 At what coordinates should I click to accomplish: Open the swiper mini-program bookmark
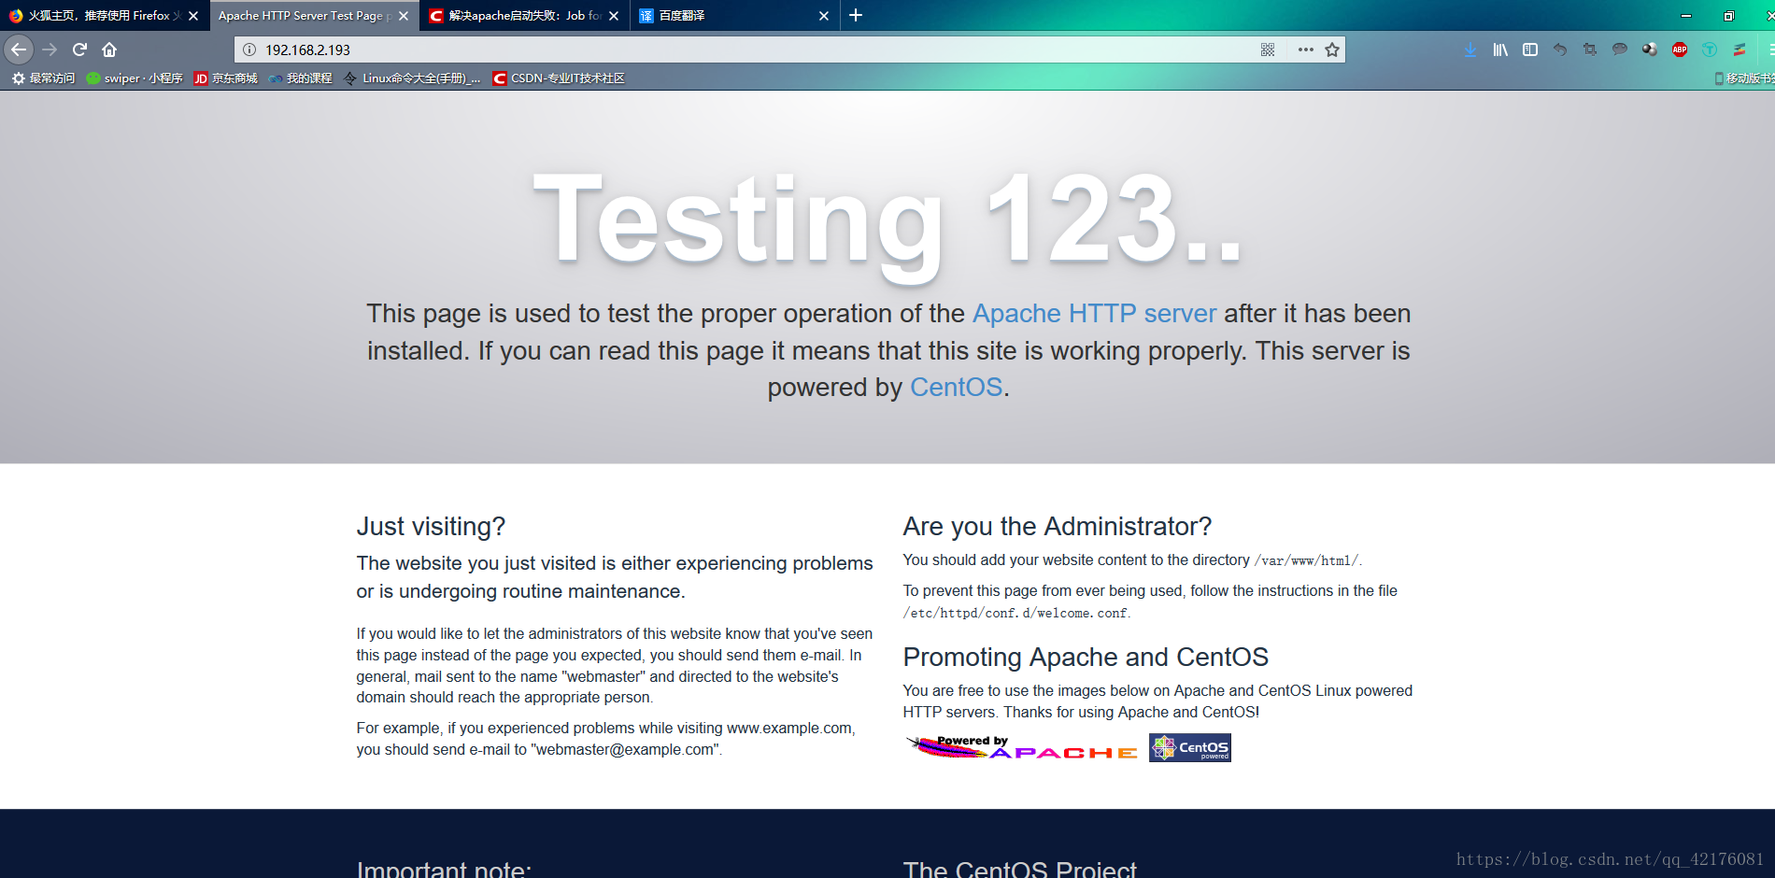pyautogui.click(x=135, y=78)
